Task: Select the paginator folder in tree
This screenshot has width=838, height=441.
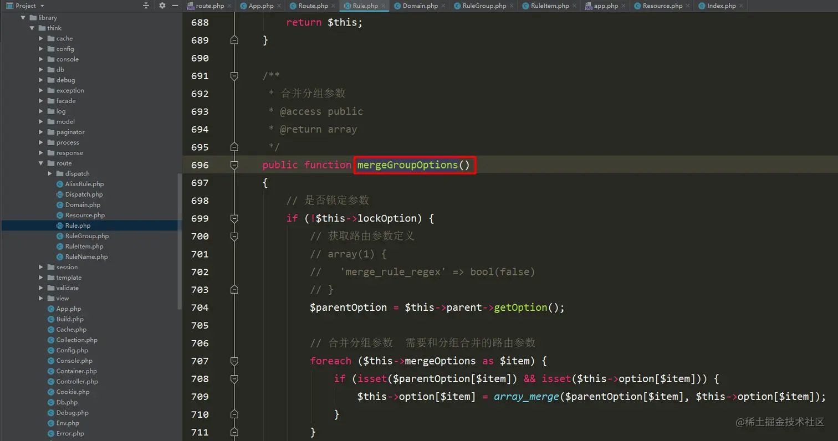Action: [x=65, y=132]
